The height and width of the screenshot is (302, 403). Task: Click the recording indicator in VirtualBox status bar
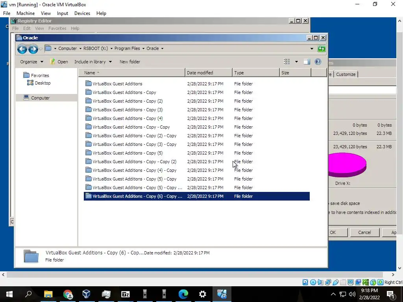pyautogui.click(x=358, y=282)
